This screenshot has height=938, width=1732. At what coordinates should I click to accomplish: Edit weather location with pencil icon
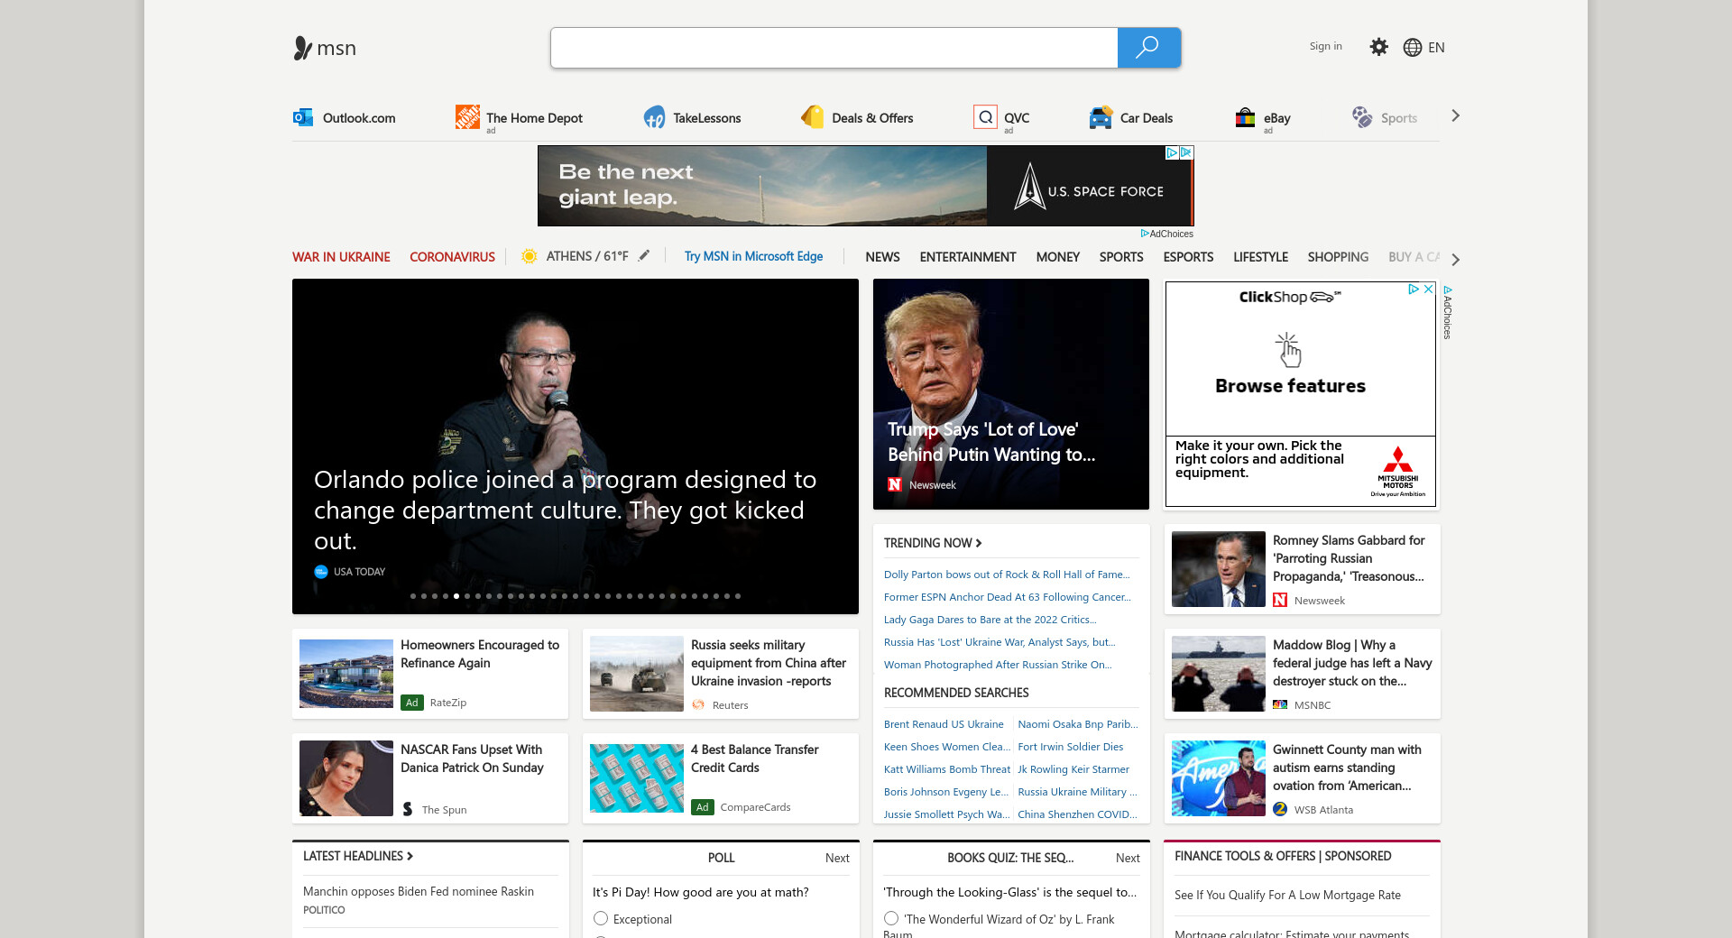click(644, 256)
